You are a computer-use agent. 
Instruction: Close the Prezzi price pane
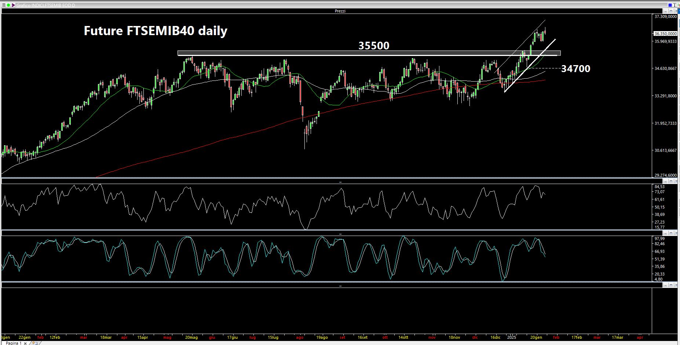(x=676, y=11)
